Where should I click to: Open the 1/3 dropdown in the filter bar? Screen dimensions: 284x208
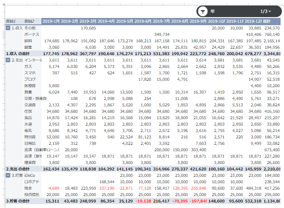[266, 12]
